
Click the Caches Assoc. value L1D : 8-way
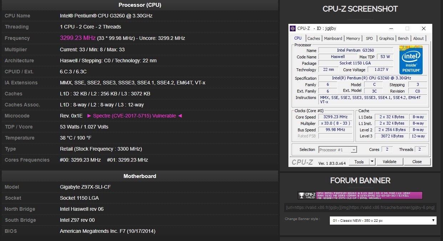pos(102,105)
